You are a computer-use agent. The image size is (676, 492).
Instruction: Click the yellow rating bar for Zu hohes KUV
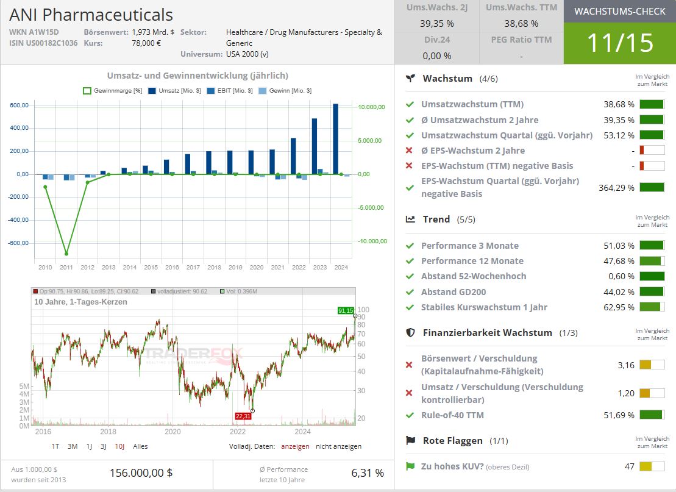[x=652, y=466]
